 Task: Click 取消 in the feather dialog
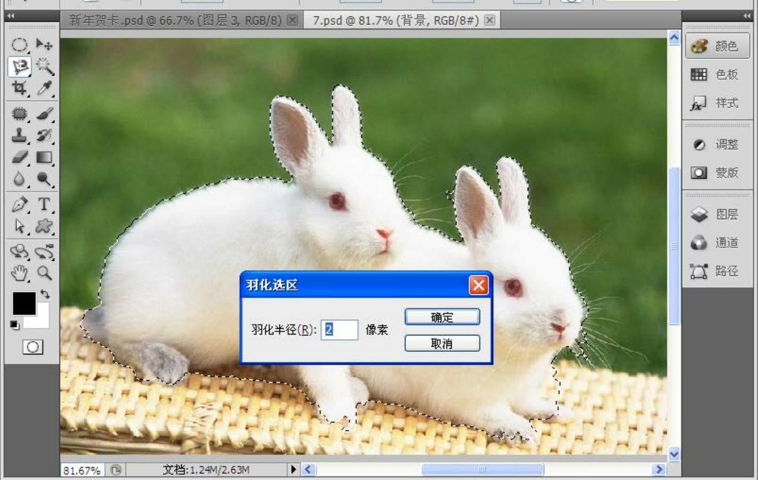click(x=442, y=344)
